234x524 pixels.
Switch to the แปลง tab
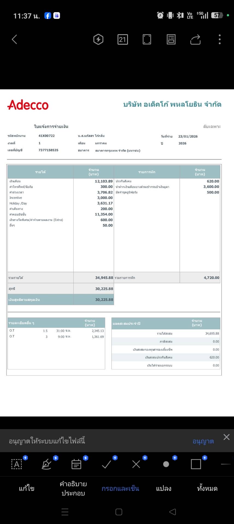163,489
